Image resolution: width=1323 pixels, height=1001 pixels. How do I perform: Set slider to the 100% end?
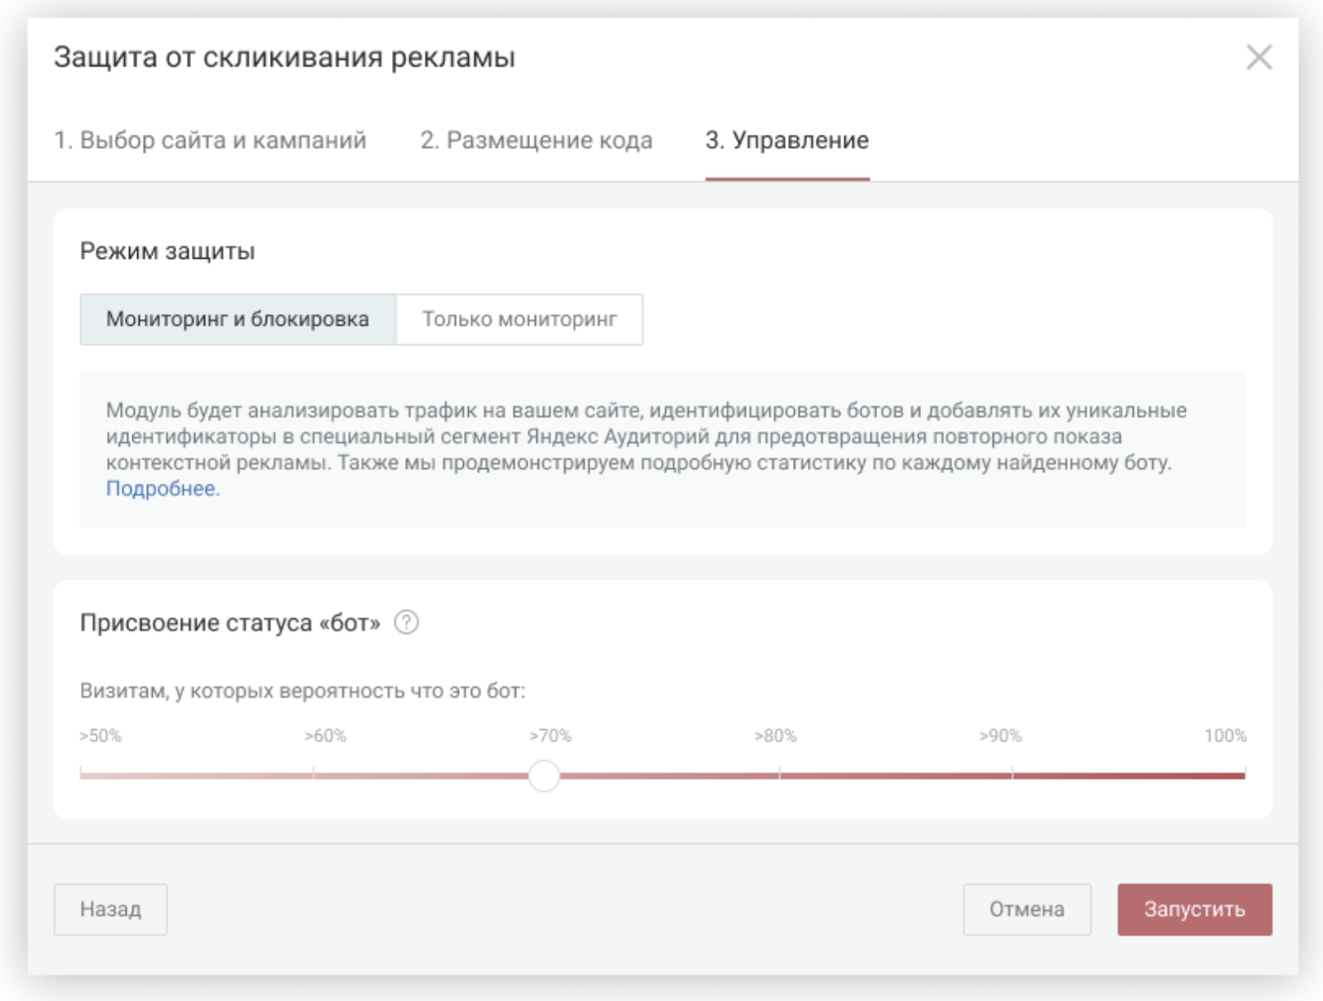pos(1244,775)
